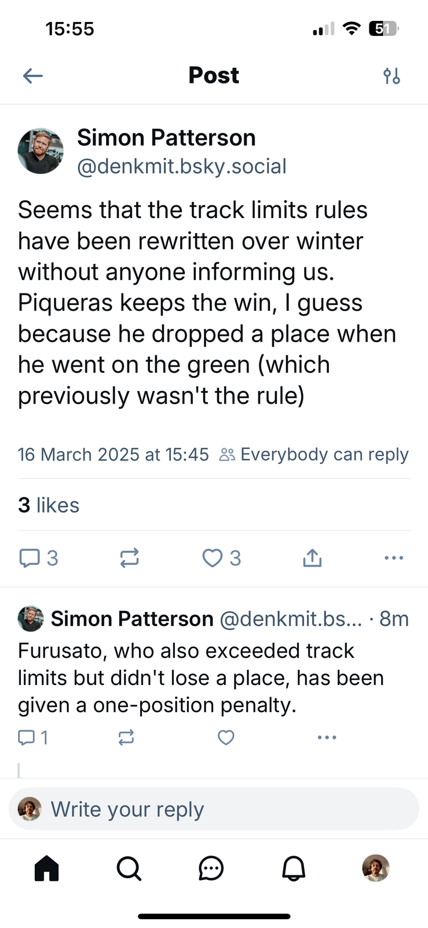428x928 pixels.
Task: Open more options on main post
Action: click(x=394, y=558)
